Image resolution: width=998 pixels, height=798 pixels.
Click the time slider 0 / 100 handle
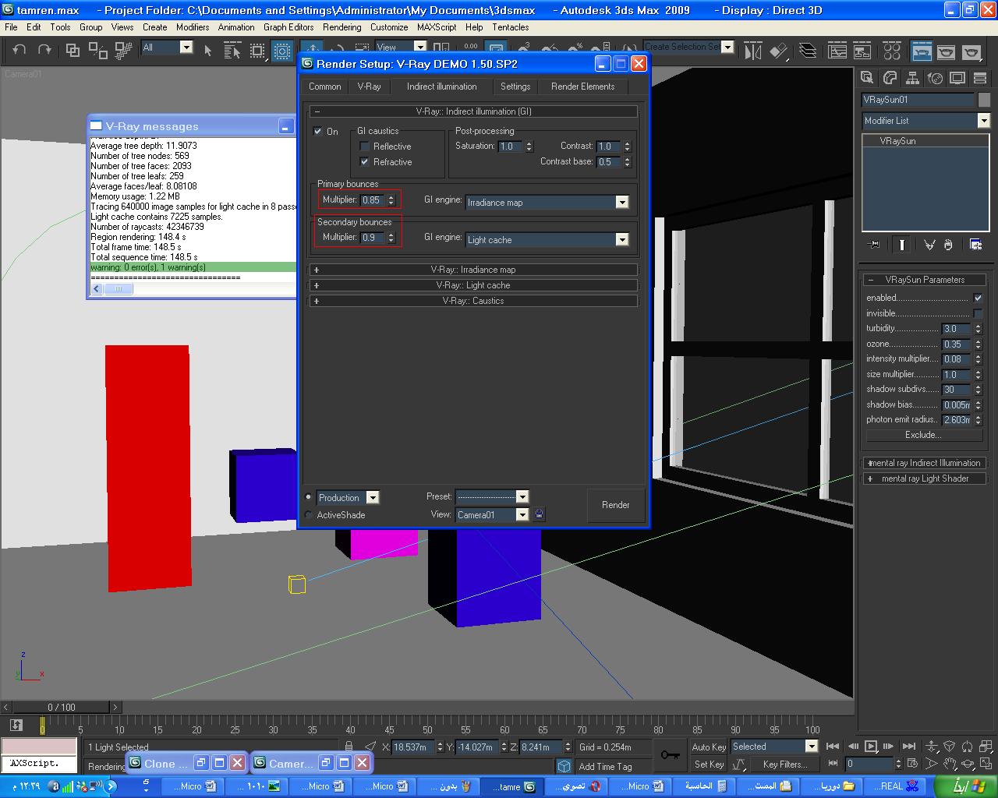coord(62,708)
